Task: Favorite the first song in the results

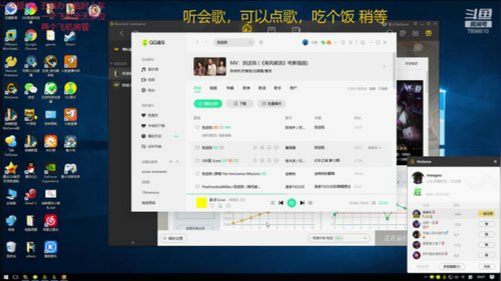Action: tap(197, 127)
